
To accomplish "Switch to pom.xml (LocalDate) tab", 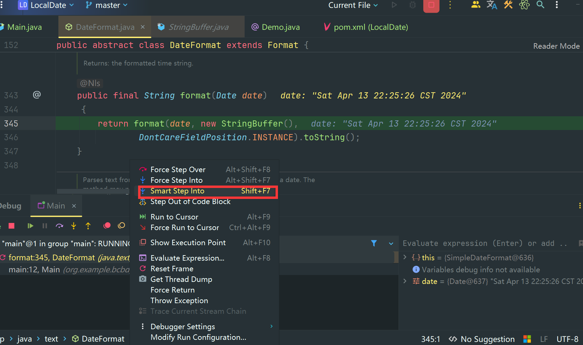I will click(366, 27).
